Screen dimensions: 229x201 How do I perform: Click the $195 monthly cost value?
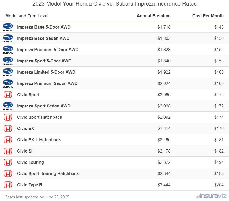pos(219,174)
